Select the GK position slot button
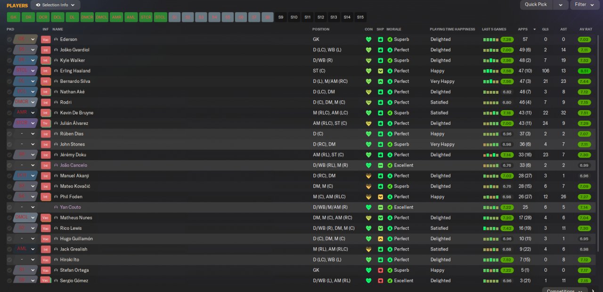Screen dimensions: 603x292 [x=14, y=17]
